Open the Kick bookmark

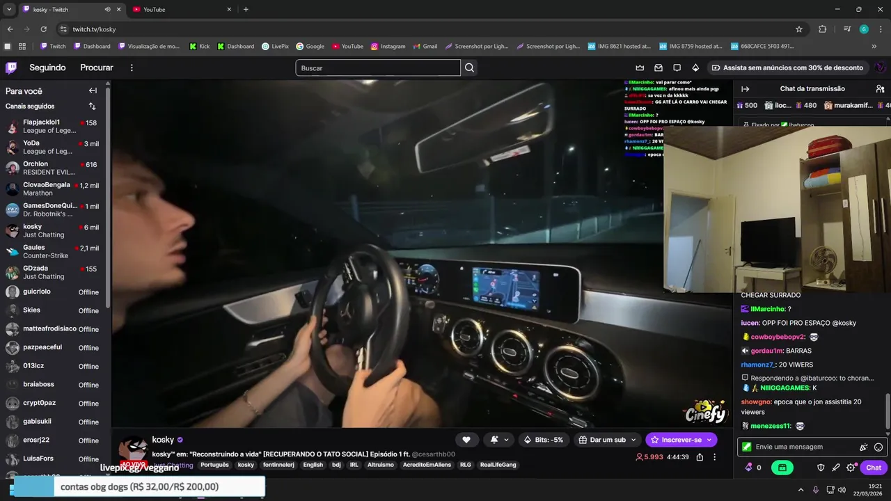pos(199,47)
